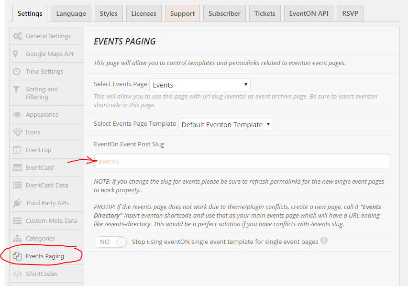Click the EventTop layout icon
Screen dimensions: 408x286
point(17,150)
